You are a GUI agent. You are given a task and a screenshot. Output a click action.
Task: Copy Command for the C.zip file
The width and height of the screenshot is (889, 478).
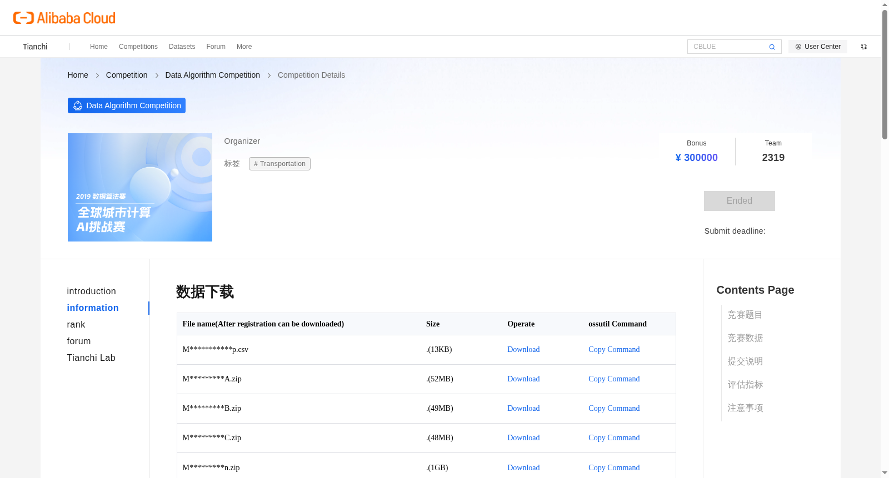[x=614, y=438]
